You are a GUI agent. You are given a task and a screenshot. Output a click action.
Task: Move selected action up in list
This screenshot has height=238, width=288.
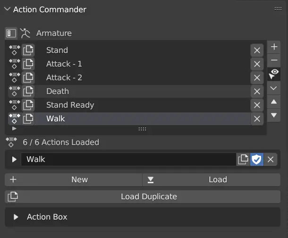click(x=274, y=102)
